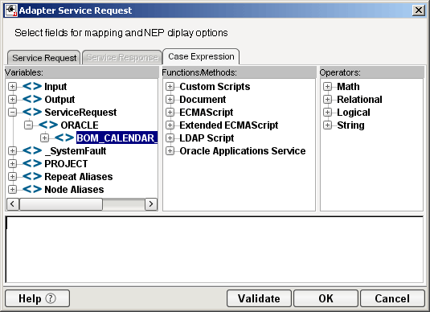
Task: Click the PROJECT node angle-bracket icon
Action: coord(32,163)
